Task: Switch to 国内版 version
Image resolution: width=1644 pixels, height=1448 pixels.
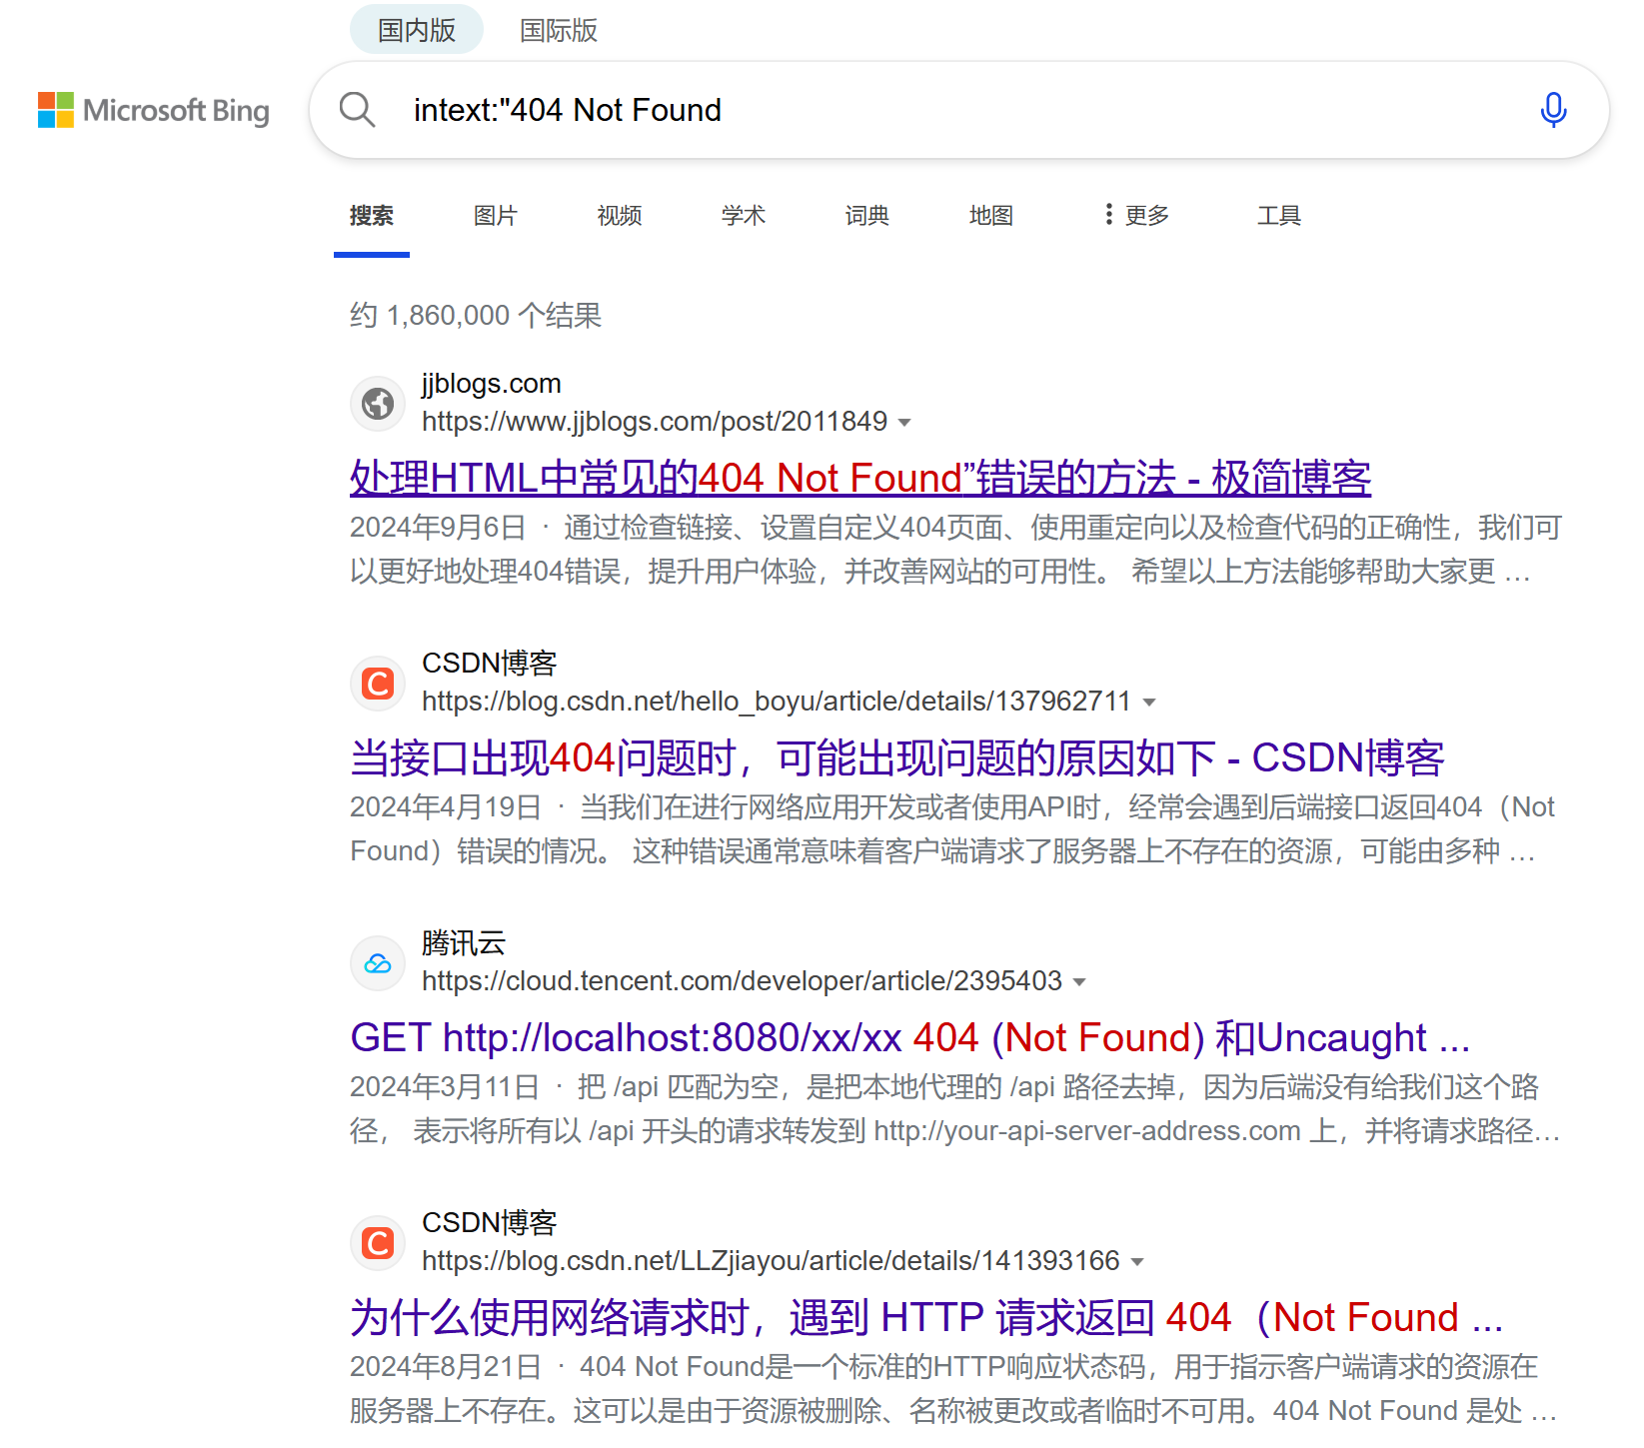Action: (417, 30)
